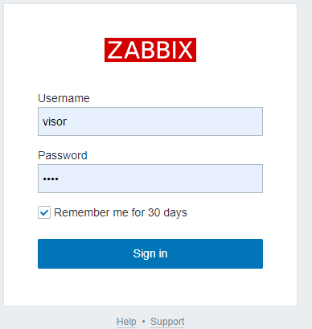
Task: Open the Help link
Action: click(x=126, y=321)
